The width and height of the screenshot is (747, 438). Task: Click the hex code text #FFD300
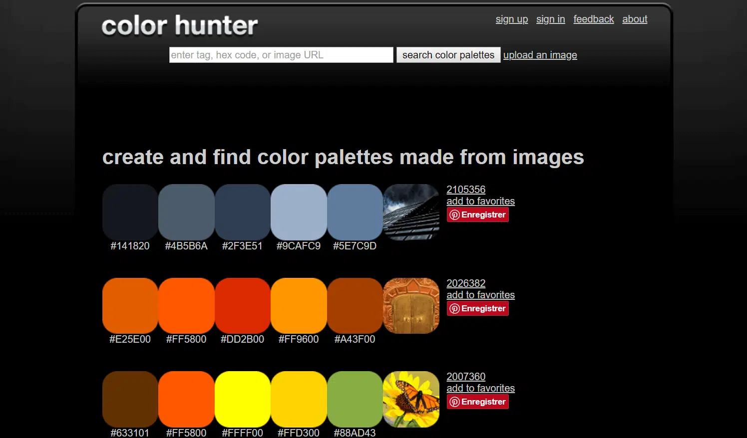pyautogui.click(x=299, y=433)
